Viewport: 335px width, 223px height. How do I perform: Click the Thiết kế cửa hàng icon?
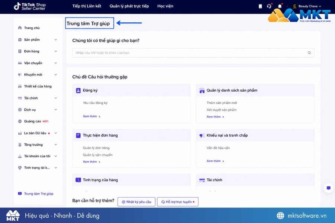pos(20,86)
